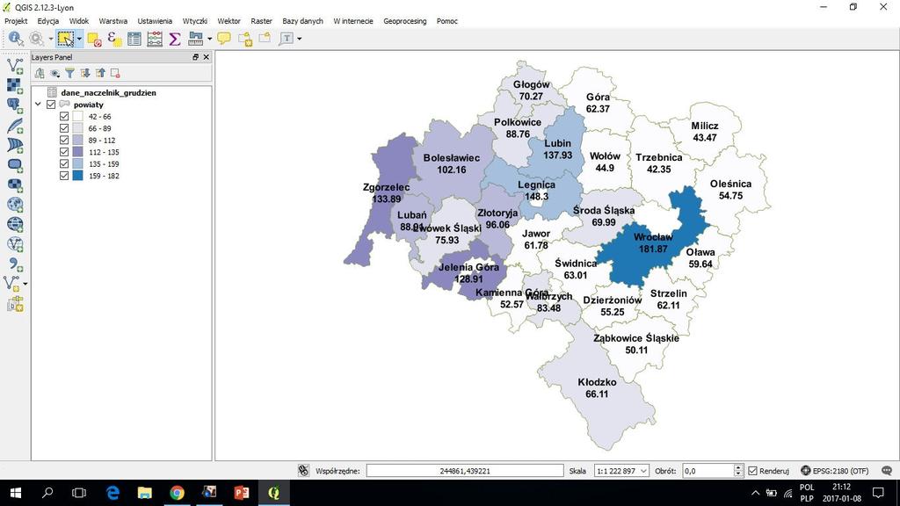900x506 pixels.
Task: Click Create Layer from Clipboard icon
Action: tap(15, 304)
